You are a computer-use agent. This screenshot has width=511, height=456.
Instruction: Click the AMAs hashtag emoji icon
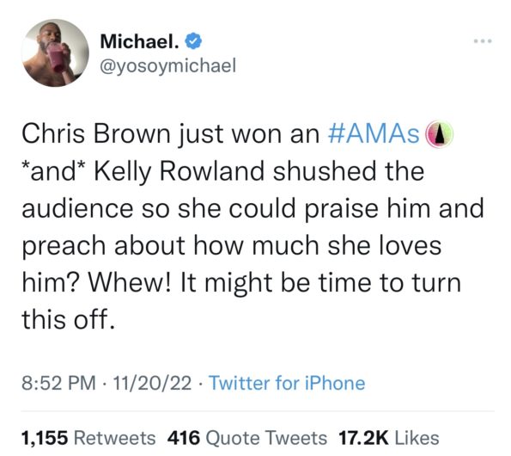(x=440, y=134)
